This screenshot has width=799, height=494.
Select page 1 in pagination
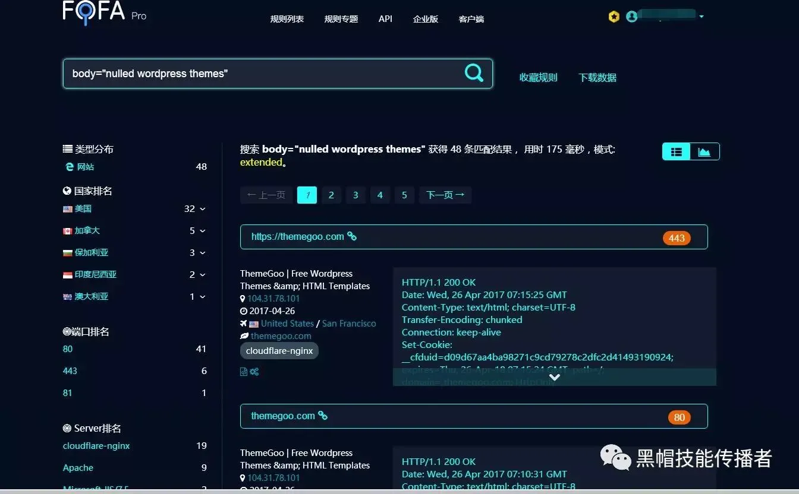(x=307, y=195)
